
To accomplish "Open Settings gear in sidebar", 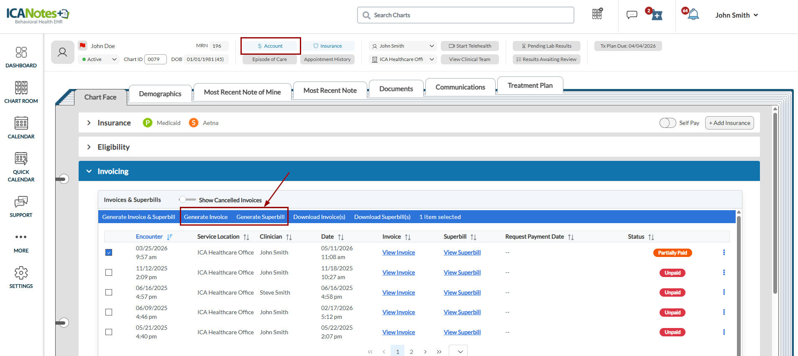I will [21, 273].
